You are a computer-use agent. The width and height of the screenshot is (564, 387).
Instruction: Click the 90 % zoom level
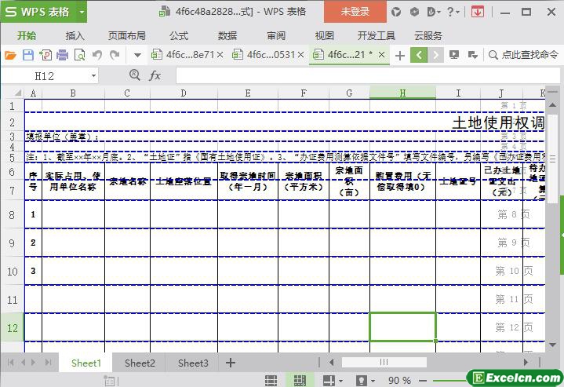click(x=399, y=380)
